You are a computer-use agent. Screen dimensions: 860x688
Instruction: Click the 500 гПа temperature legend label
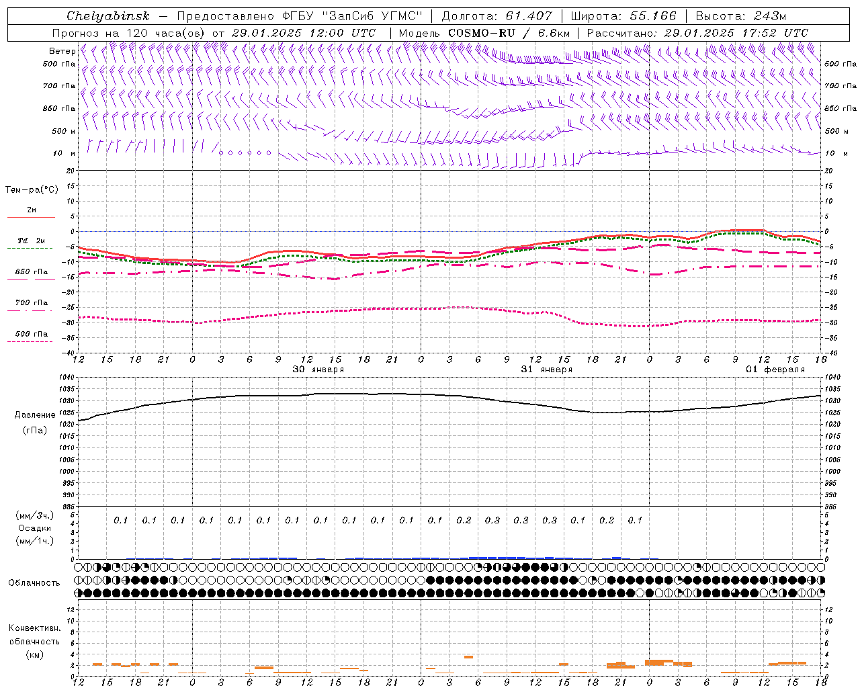[x=32, y=334]
